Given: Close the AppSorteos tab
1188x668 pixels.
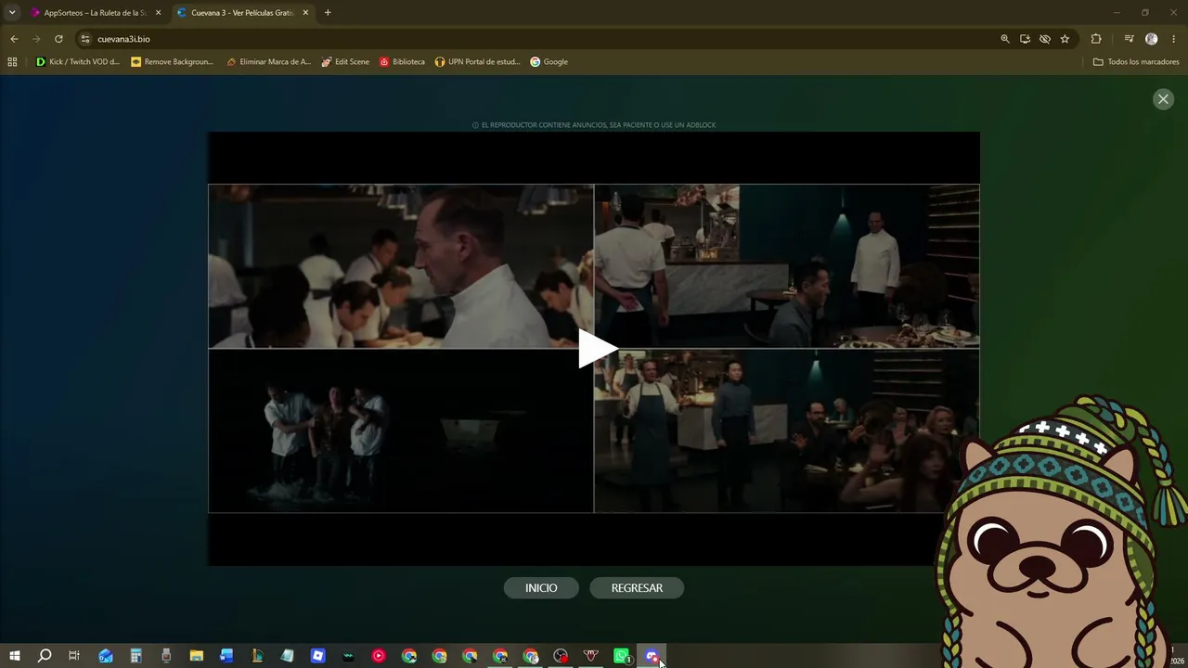Looking at the screenshot, I should tap(158, 13).
